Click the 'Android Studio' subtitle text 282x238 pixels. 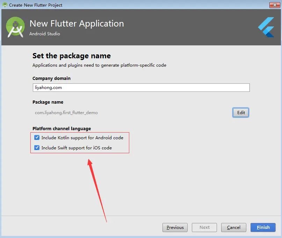45,34
